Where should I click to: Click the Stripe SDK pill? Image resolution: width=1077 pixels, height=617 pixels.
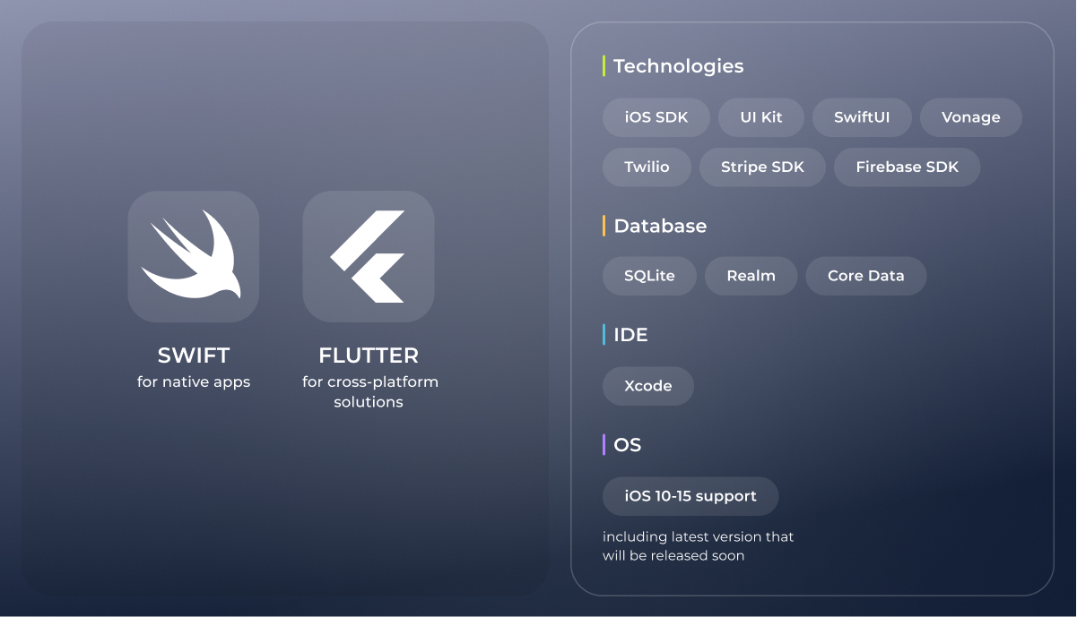762,167
